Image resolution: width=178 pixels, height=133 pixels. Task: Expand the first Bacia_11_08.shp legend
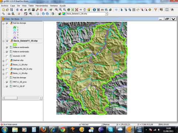pyautogui.click(x=3, y=65)
